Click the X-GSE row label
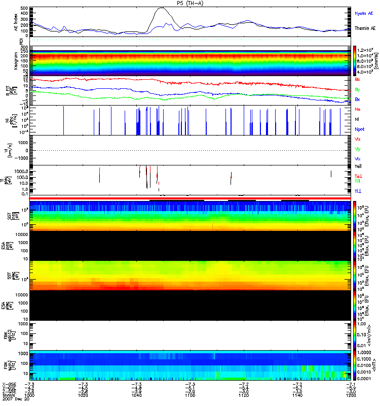This screenshot has height=406, width=380. click(x=9, y=384)
